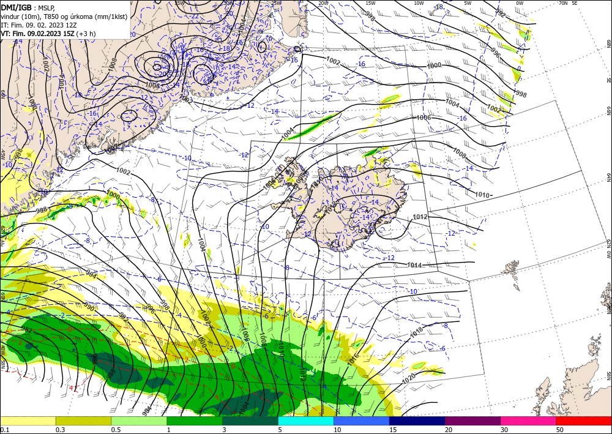Click the olive 0.3–0.5 legend swatch
The height and width of the screenshot is (434, 612).
tap(83, 421)
